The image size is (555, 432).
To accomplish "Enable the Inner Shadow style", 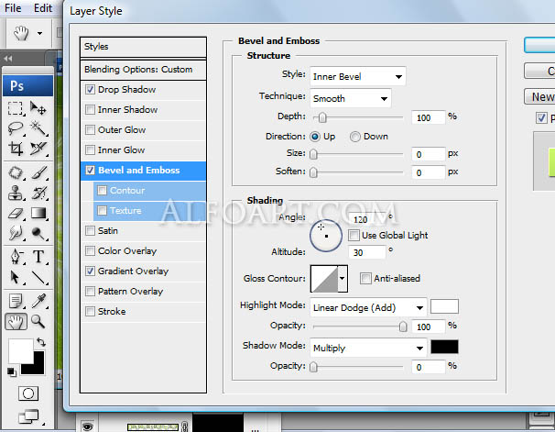I will tap(90, 110).
